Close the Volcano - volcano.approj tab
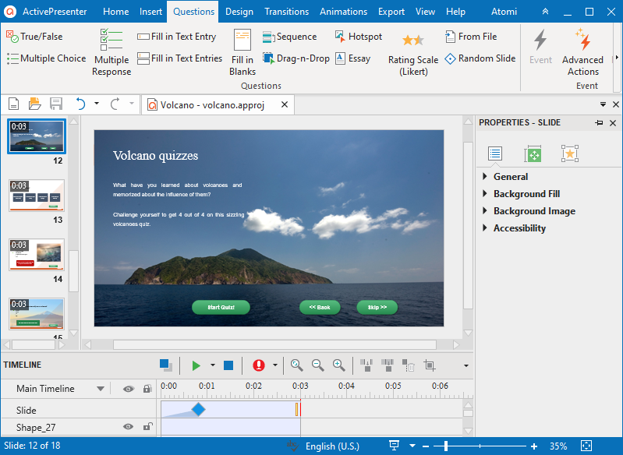Viewport: 623px width, 455px height. click(285, 104)
